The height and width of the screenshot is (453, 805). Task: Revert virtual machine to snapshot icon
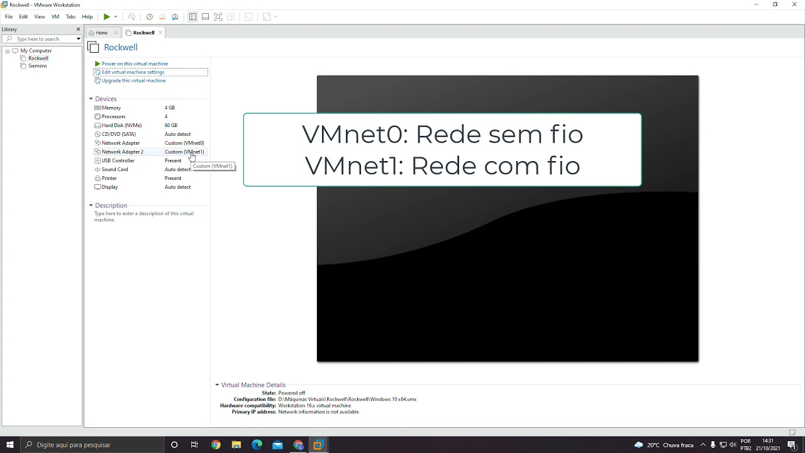[x=162, y=17]
